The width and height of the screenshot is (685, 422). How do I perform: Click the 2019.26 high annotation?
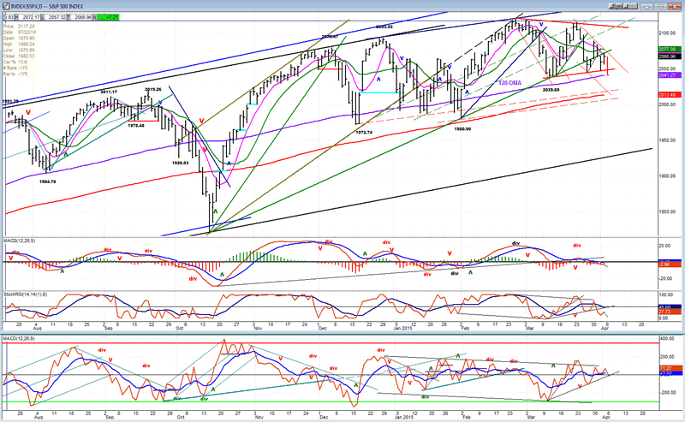click(153, 89)
